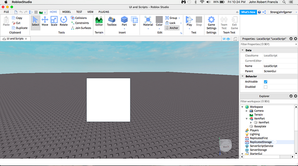Activate the Move tool
Viewport: 298px width, 166px height.
coord(45,21)
